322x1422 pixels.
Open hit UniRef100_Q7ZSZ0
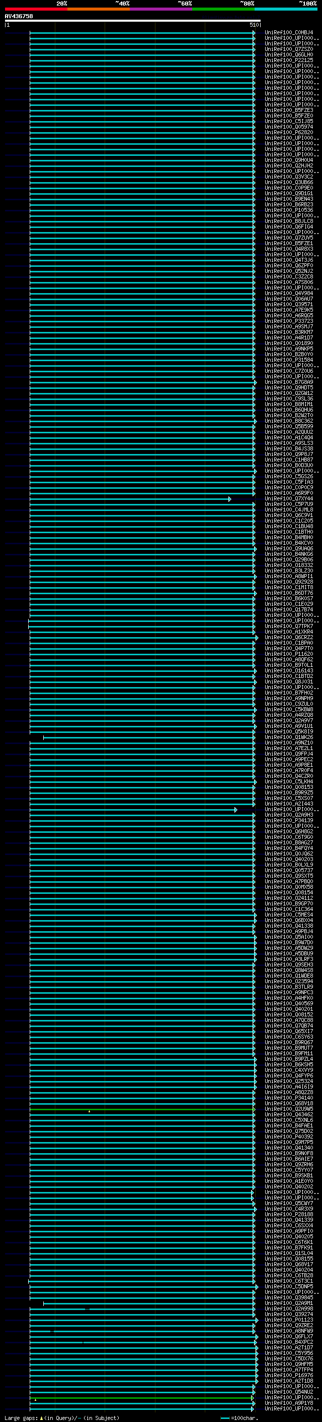[x=288, y=49]
